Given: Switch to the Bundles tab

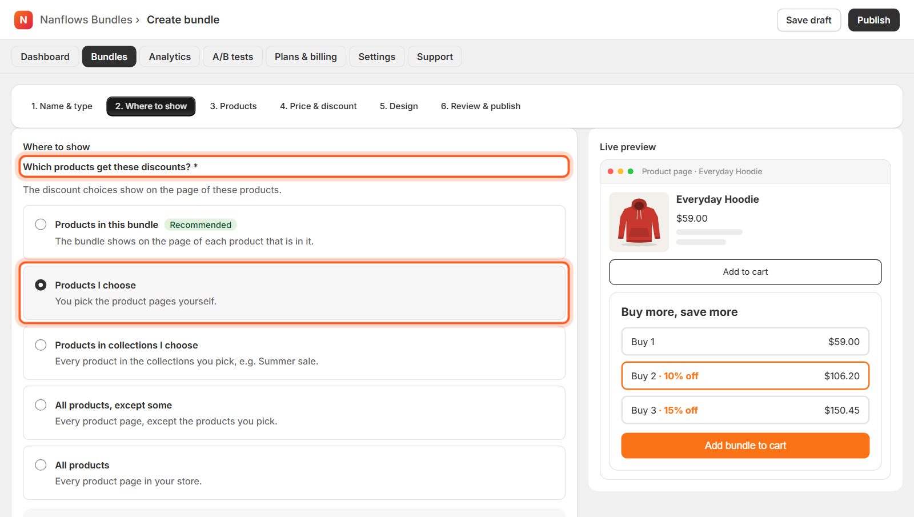Looking at the screenshot, I should (109, 57).
